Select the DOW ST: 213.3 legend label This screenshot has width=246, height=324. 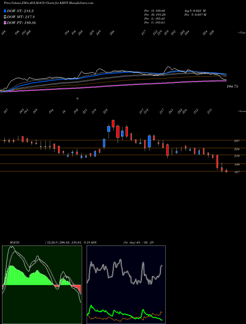pos(20,11)
